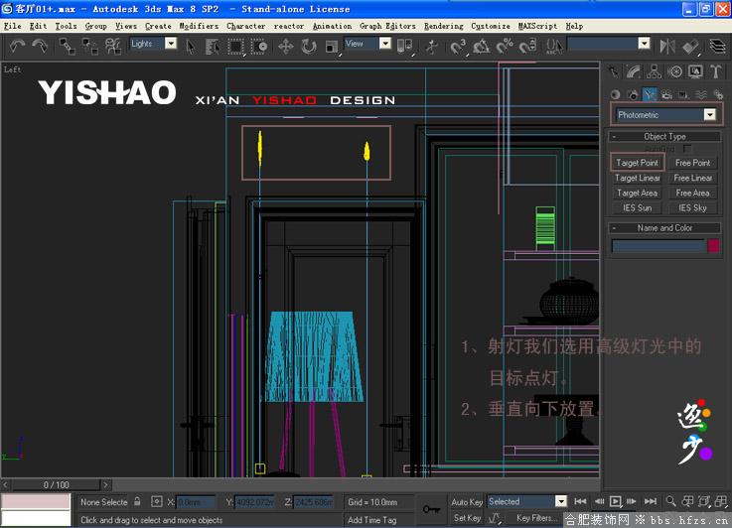Toggle the 3D Snaps magnet

click(x=458, y=47)
